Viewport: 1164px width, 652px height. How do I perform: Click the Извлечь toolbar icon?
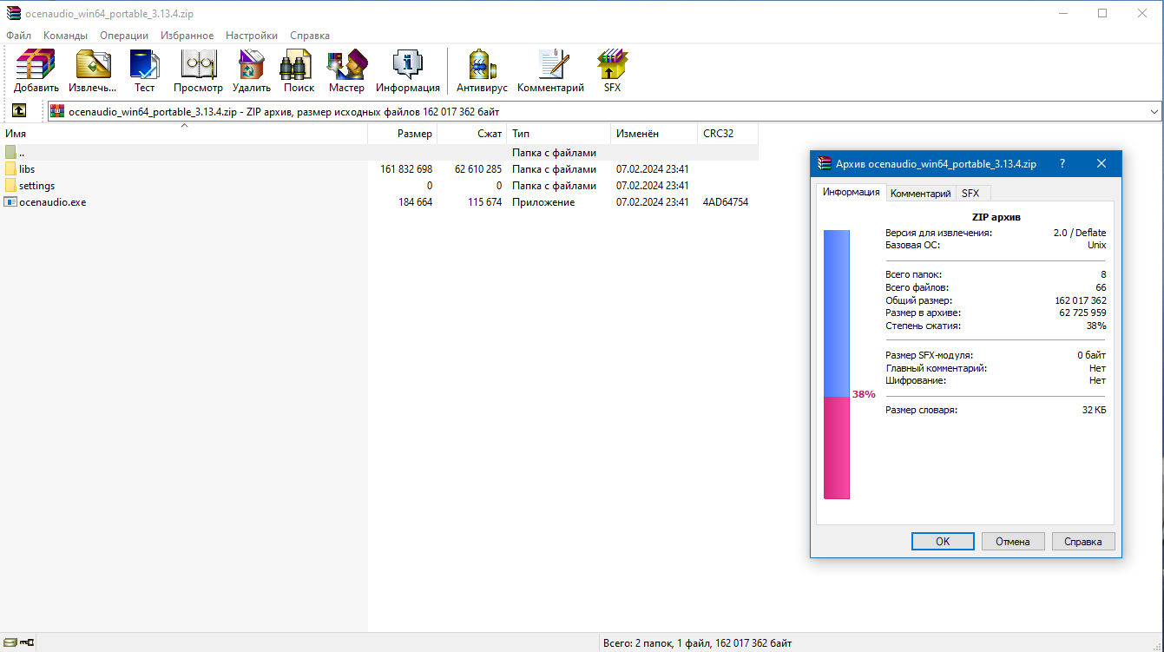(x=93, y=71)
